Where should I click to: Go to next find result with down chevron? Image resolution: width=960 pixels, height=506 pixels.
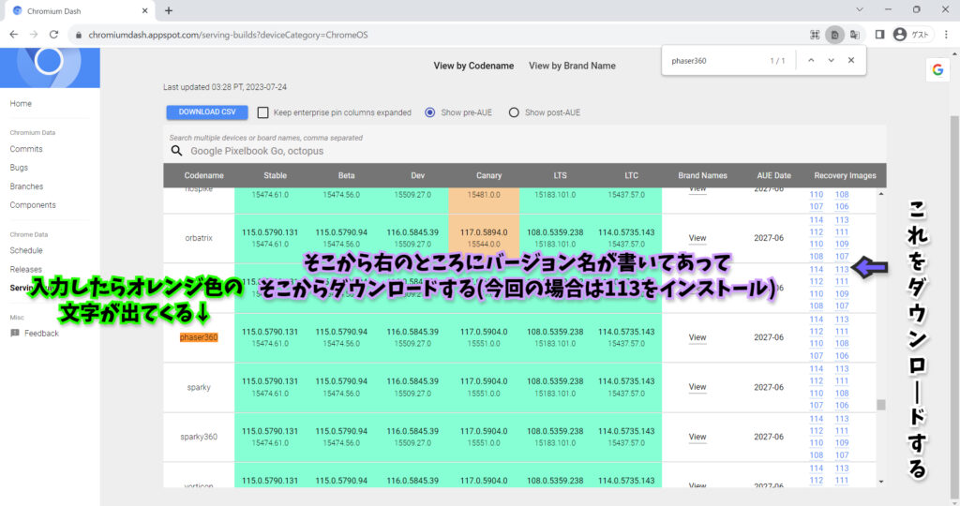point(831,60)
